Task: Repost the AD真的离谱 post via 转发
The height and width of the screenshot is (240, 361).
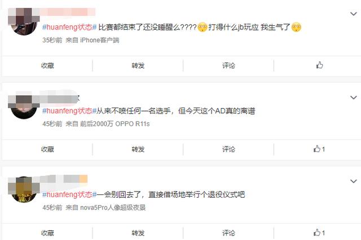Action: coord(138,149)
